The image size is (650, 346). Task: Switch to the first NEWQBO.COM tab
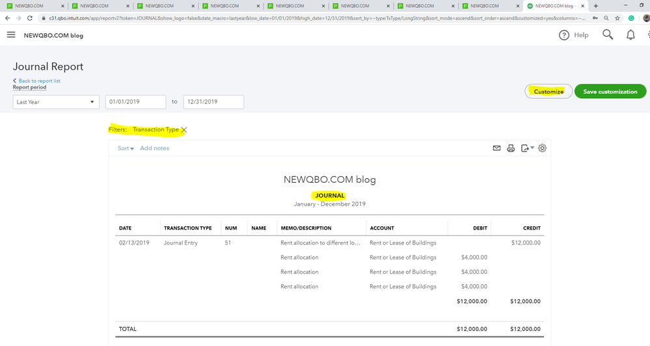(34, 6)
